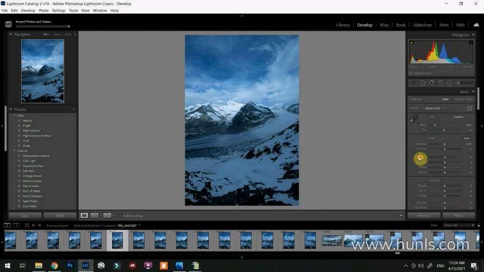Switch to the Map module

point(384,25)
